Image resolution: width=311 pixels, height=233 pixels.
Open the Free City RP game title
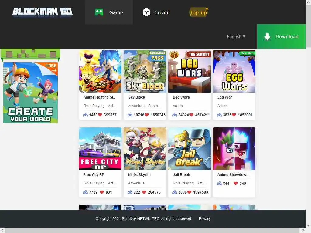[94, 174]
